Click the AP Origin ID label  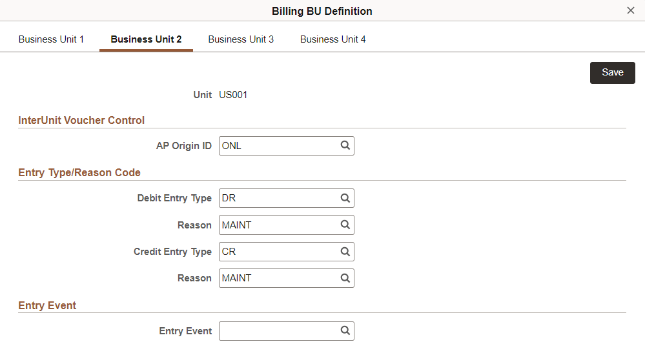point(184,146)
